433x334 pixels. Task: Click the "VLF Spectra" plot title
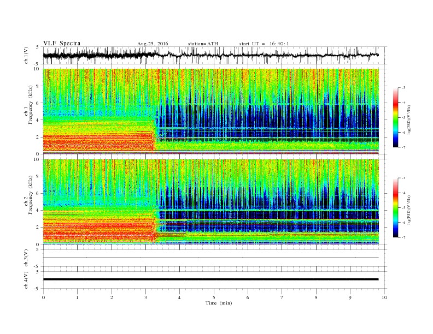point(62,43)
